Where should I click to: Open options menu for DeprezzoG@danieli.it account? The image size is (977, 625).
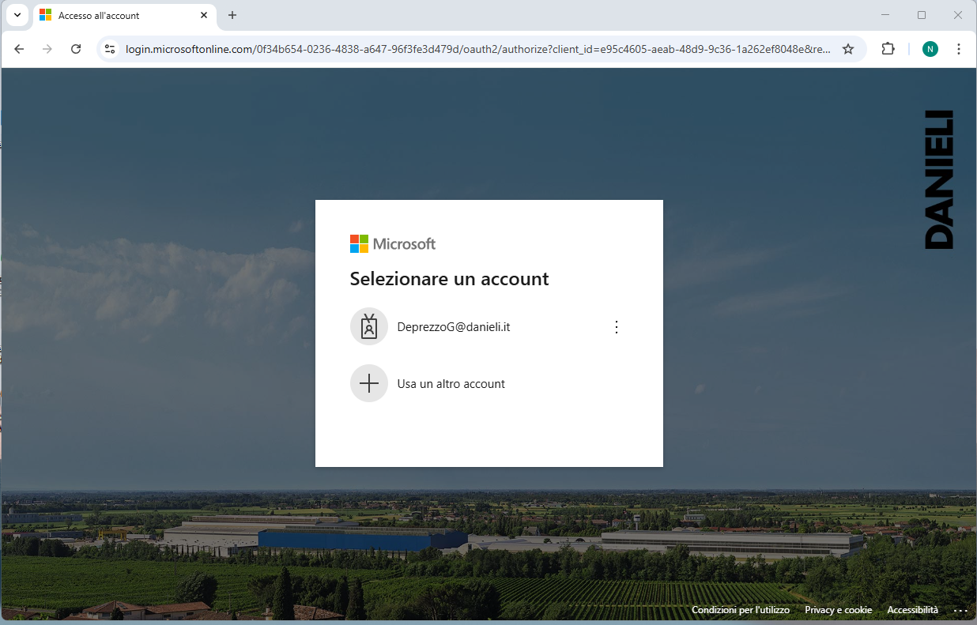(x=617, y=327)
